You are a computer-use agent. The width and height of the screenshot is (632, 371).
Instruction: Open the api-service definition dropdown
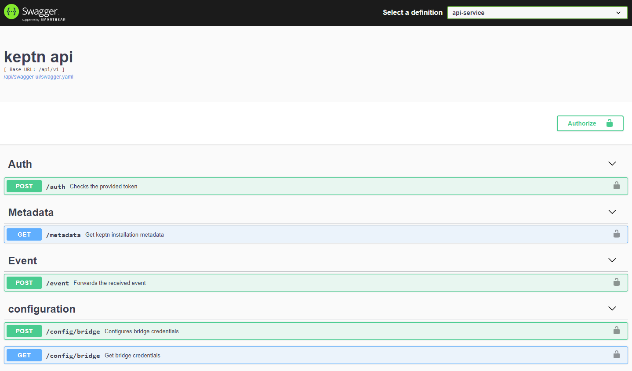point(537,13)
